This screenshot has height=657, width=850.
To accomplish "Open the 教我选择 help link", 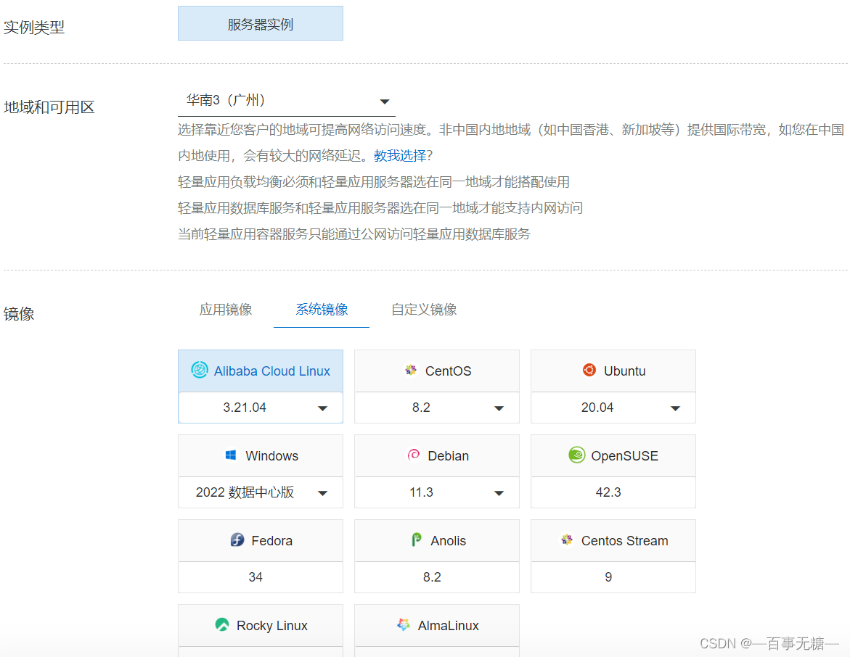I will point(399,156).
